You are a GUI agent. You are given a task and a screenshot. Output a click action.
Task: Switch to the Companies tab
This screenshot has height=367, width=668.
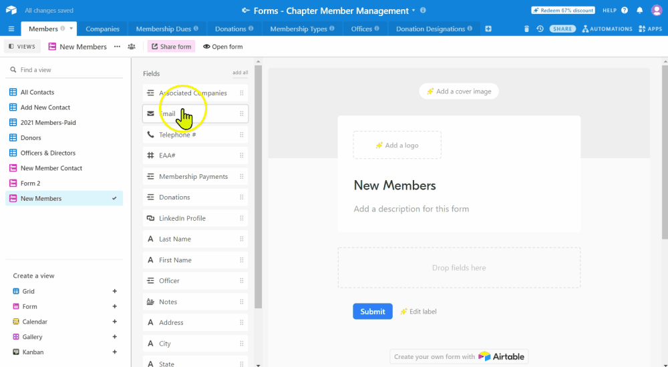click(x=102, y=29)
